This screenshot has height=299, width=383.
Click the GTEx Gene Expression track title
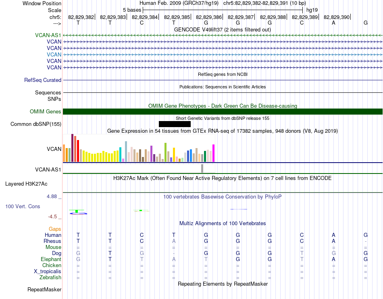223,131
